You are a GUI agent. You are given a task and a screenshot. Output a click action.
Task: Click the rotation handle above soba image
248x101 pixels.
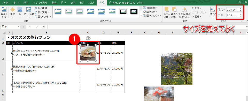[88, 38]
